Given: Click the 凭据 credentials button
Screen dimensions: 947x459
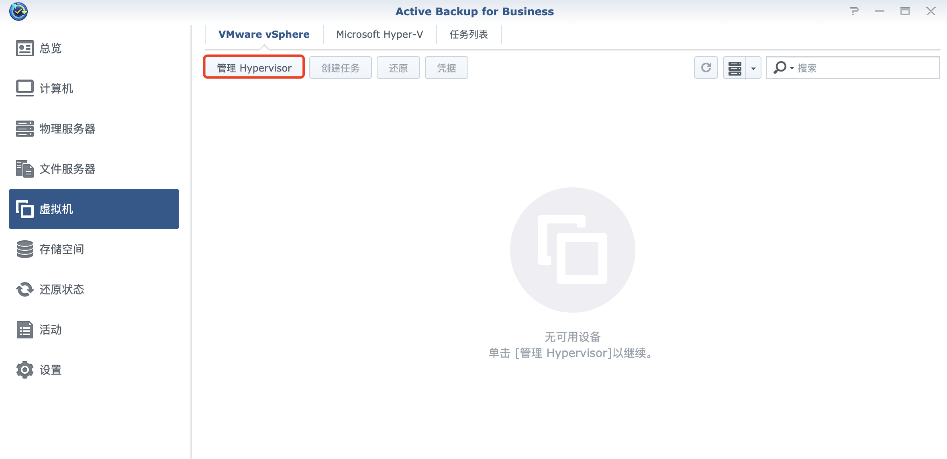Looking at the screenshot, I should coord(446,68).
